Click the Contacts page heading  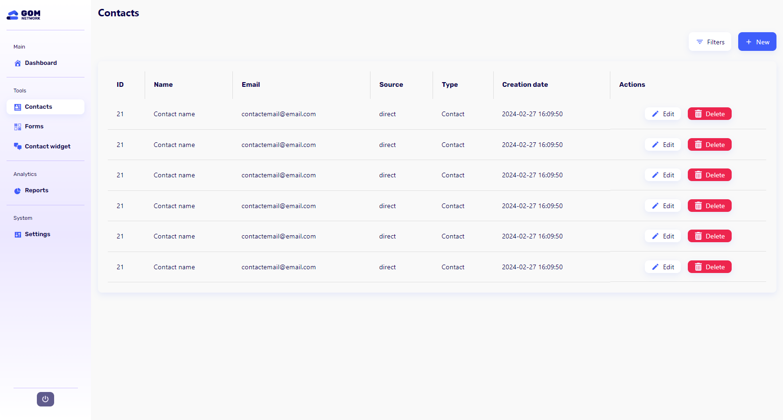[119, 13]
